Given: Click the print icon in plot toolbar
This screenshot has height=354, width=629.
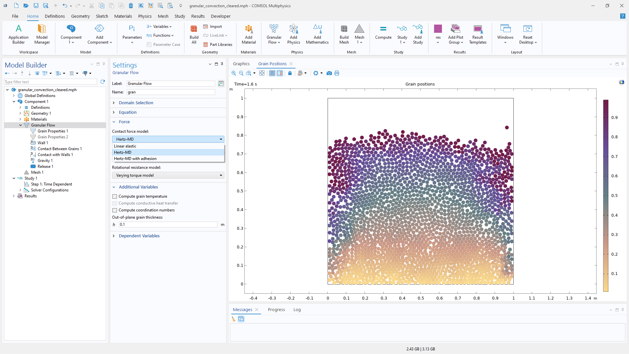Looking at the screenshot, I should tap(337, 73).
